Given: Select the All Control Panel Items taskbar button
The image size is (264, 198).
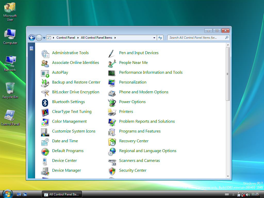Looking at the screenshot, I should click(62, 194).
